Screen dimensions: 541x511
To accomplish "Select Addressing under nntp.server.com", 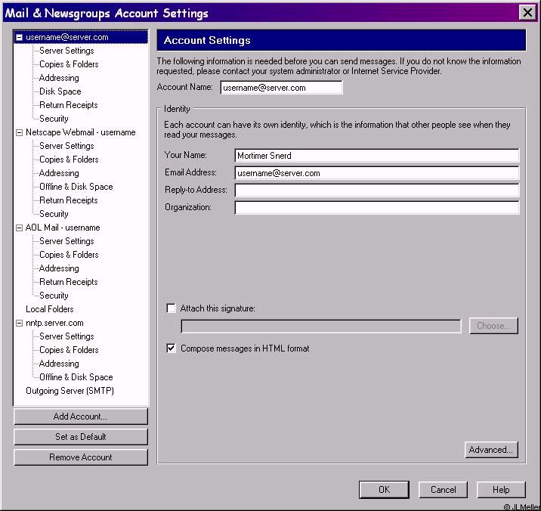I will [x=59, y=364].
